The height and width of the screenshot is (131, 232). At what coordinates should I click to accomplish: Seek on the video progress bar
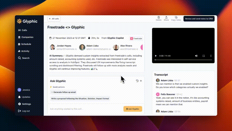pos(183,60)
